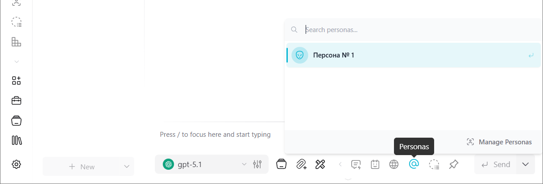
Task: Click the briefcase icon in the sidebar
Action: 17,101
